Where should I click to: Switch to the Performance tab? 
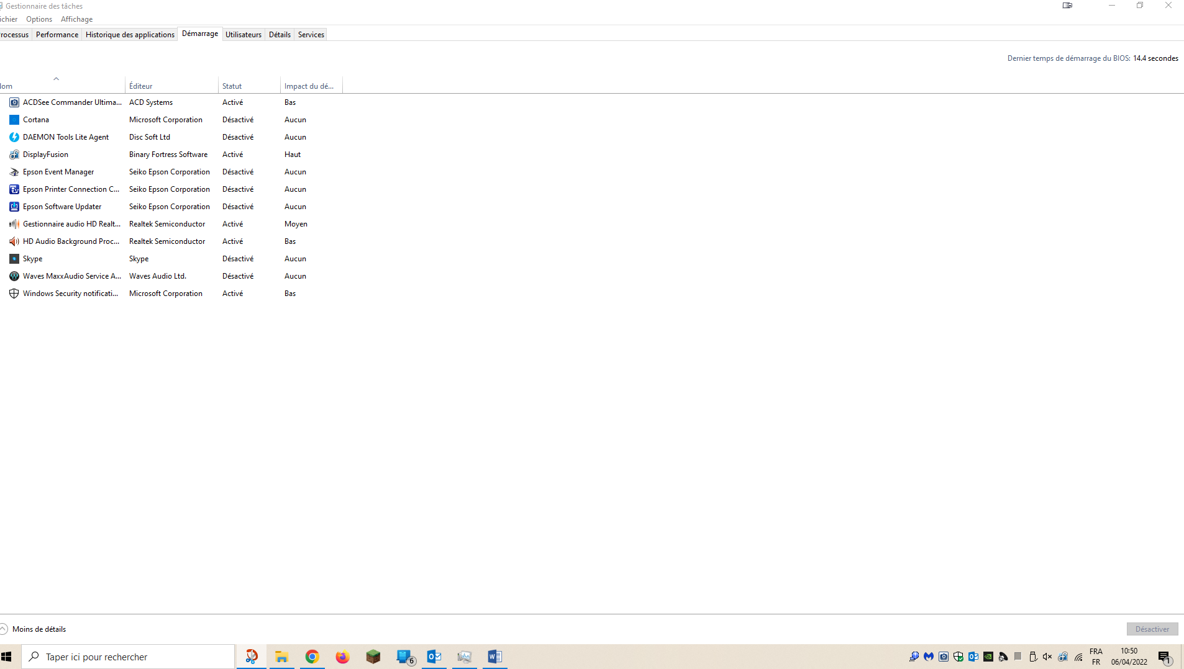[x=57, y=35]
